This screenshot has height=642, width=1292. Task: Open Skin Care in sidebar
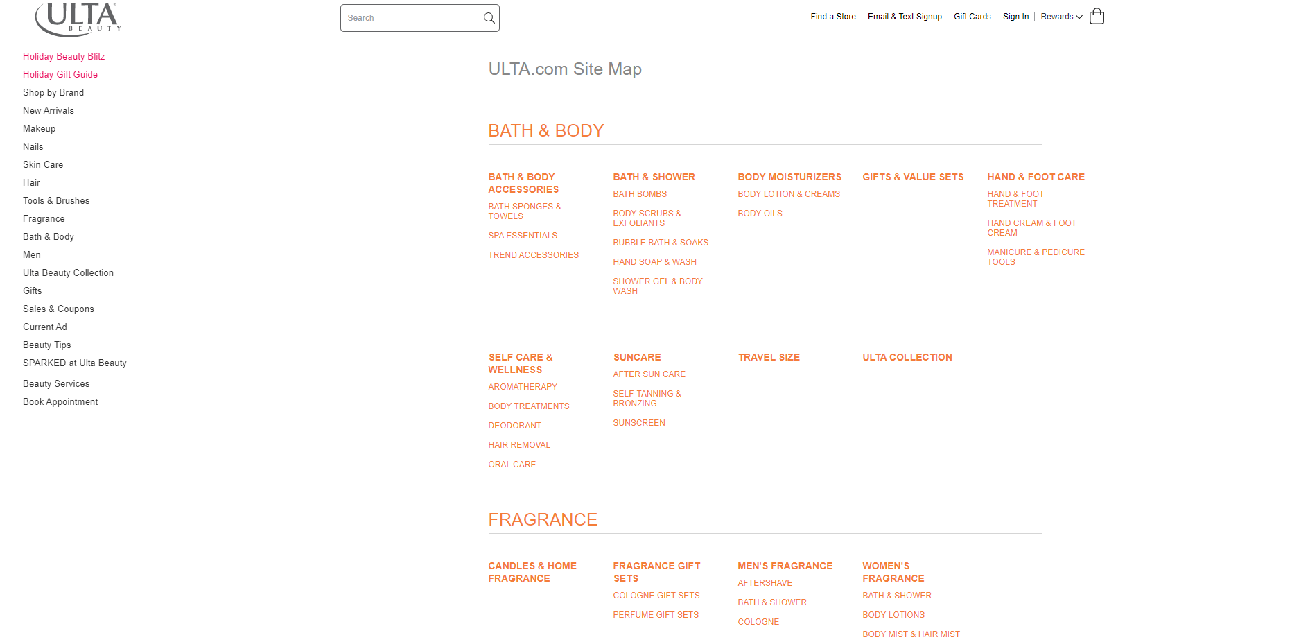pos(43,164)
